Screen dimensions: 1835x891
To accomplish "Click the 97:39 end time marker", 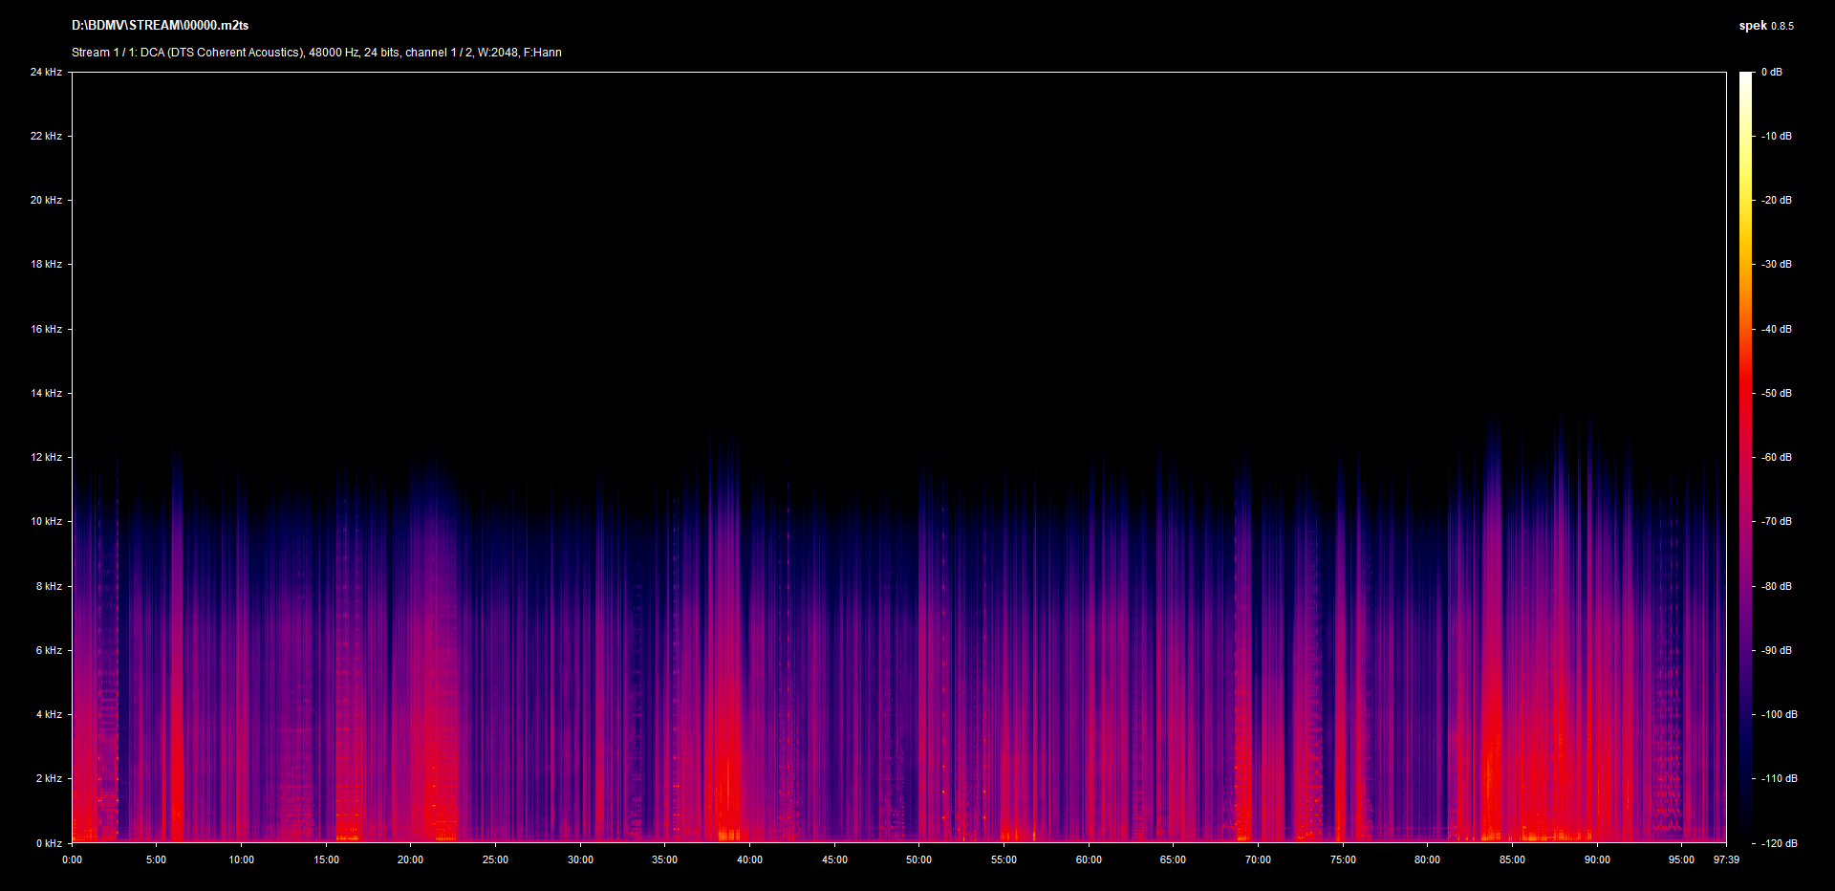I will pos(1726,859).
